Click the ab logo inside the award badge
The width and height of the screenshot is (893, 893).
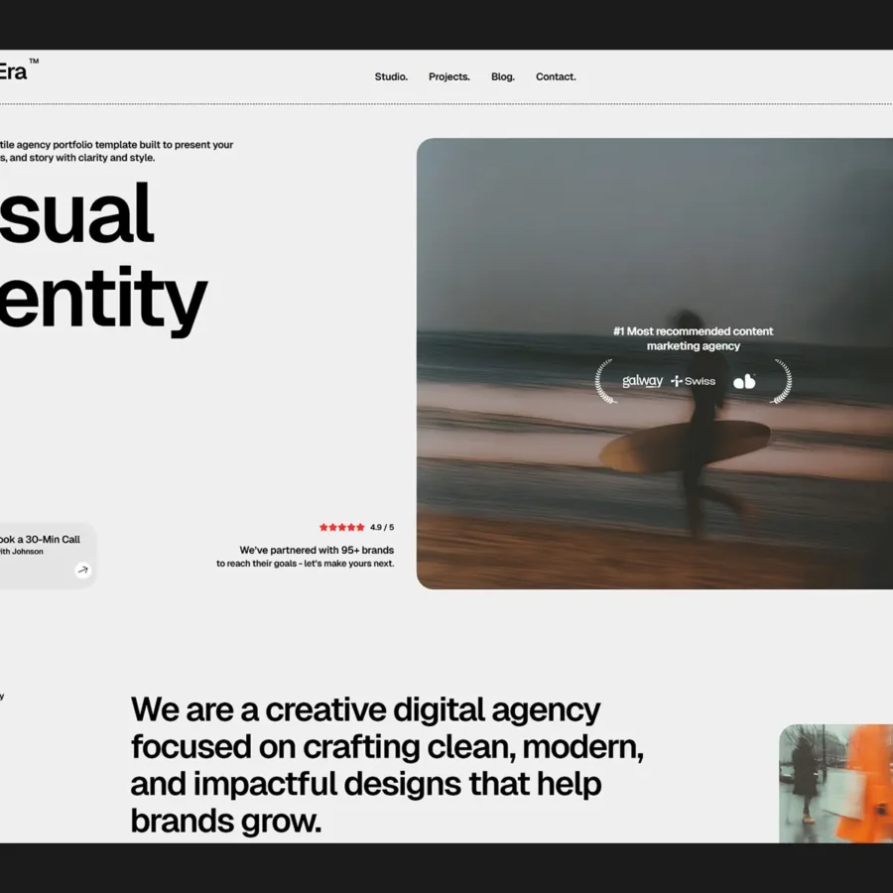[x=744, y=380]
